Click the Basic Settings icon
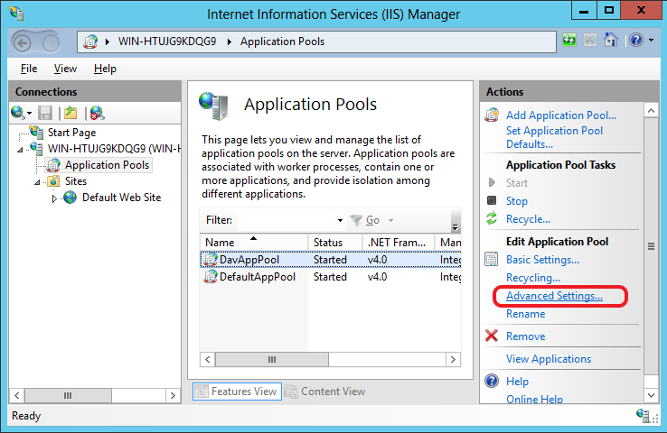 click(x=492, y=259)
